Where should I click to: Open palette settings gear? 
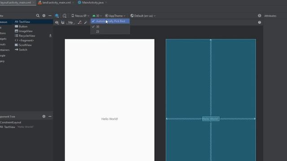click(x=44, y=16)
